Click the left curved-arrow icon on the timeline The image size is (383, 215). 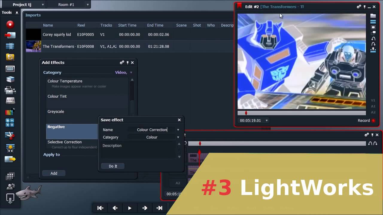pos(370,144)
